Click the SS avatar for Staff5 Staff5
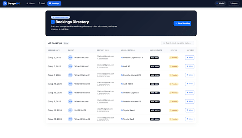The height and width of the screenshot is (138, 242). (x=70, y=110)
